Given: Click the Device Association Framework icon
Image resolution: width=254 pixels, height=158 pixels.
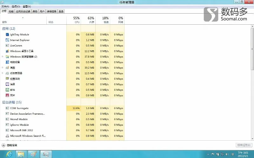Looking at the screenshot, I should (7, 114).
